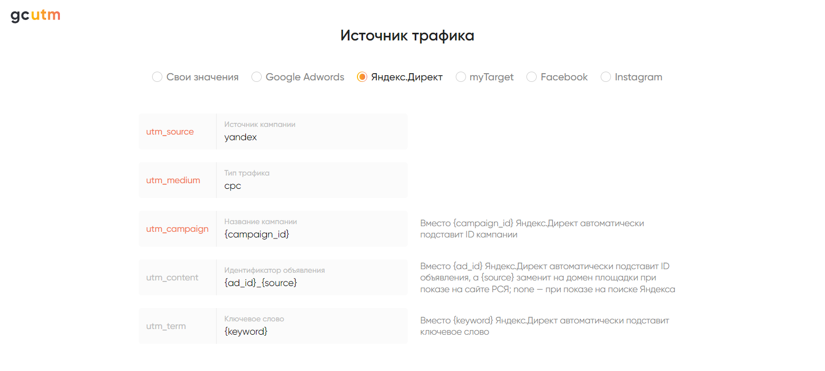Screen dimensions: 825x371
Task: Click the utm_content label
Action: 172,277
